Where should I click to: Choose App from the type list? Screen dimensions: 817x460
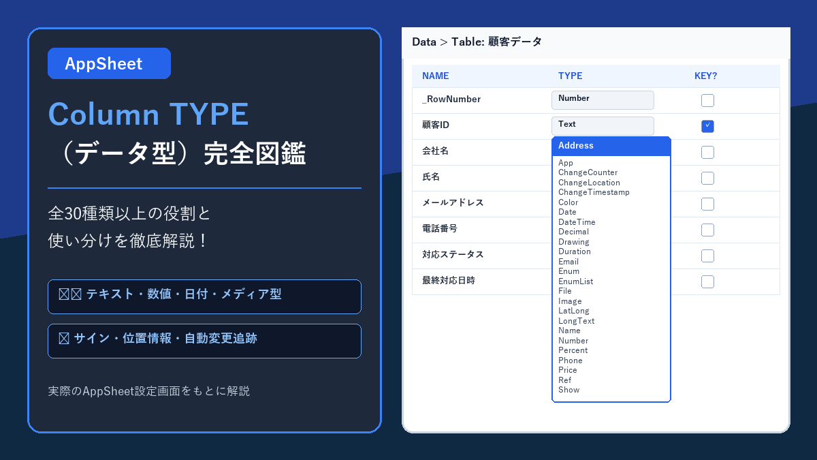pyautogui.click(x=566, y=163)
